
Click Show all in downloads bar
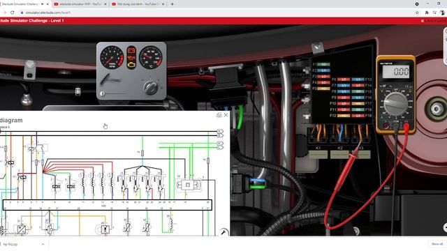pos(437,244)
